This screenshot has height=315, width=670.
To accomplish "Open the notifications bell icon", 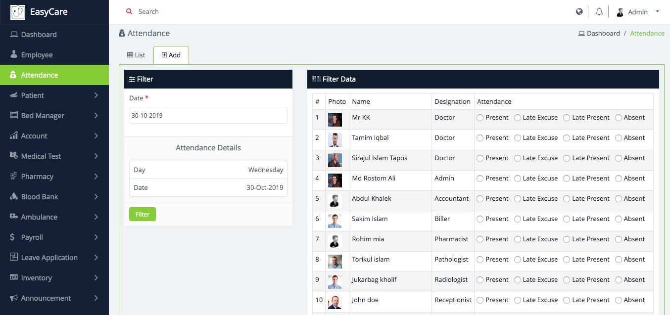I will [599, 12].
